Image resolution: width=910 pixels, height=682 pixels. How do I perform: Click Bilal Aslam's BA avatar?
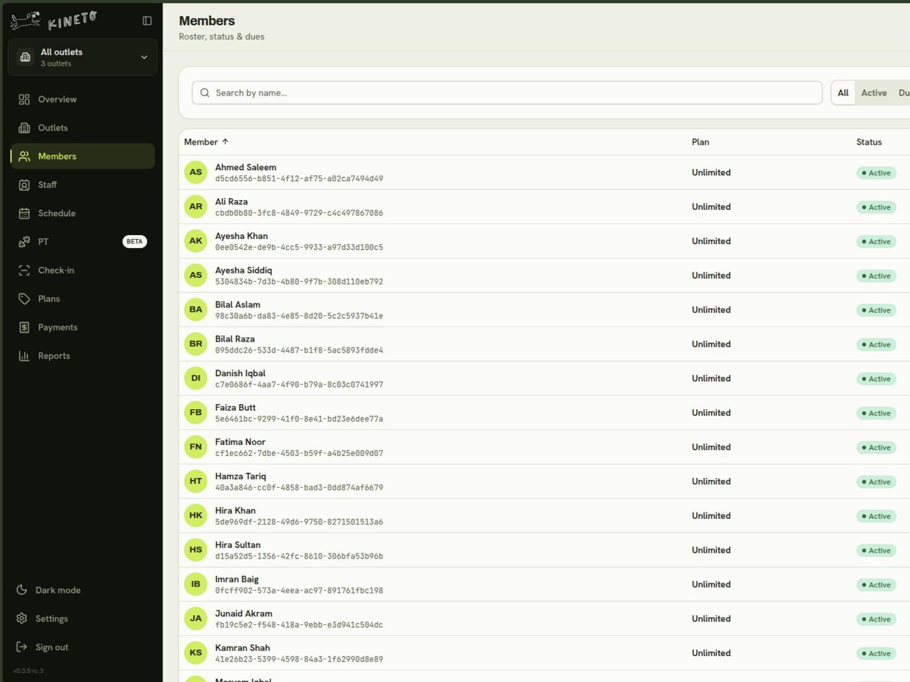196,309
